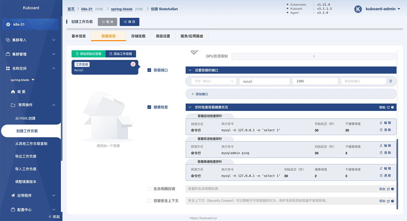The width and height of the screenshot is (407, 221).
Task: Remove the mysql work container
Action: point(133,64)
